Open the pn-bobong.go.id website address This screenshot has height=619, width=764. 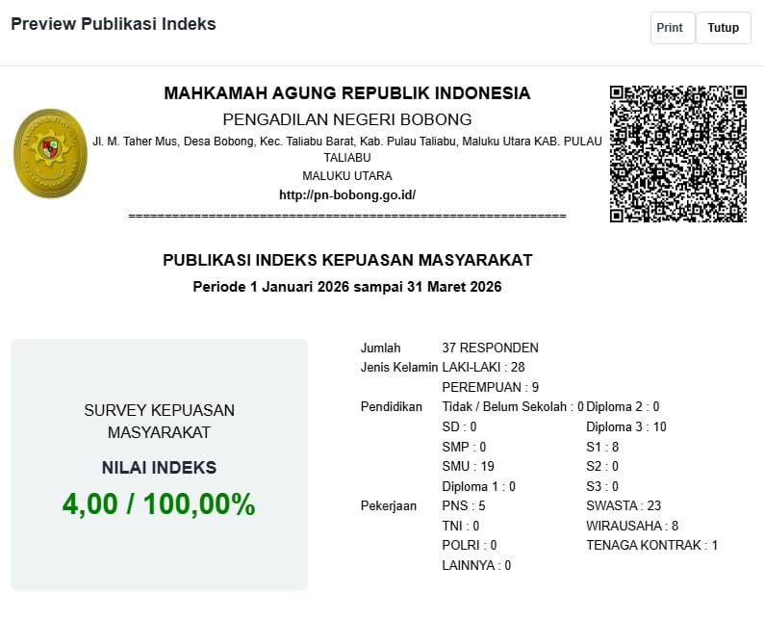click(346, 194)
